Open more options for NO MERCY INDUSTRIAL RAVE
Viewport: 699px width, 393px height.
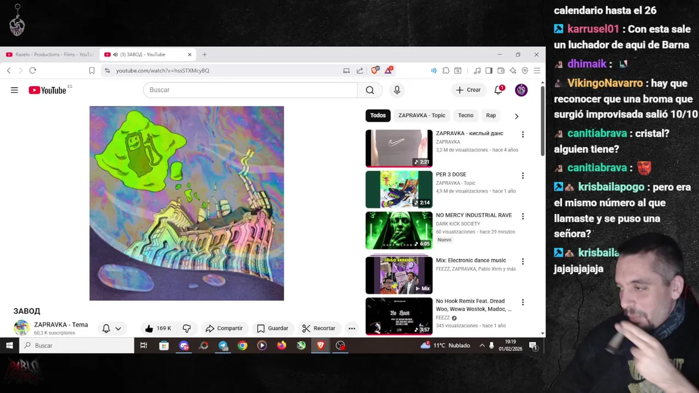523,216
